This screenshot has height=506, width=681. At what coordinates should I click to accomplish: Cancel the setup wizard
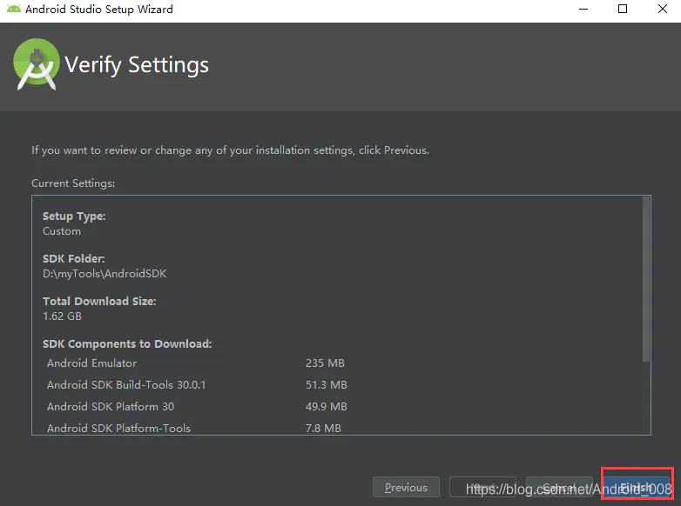(x=559, y=488)
